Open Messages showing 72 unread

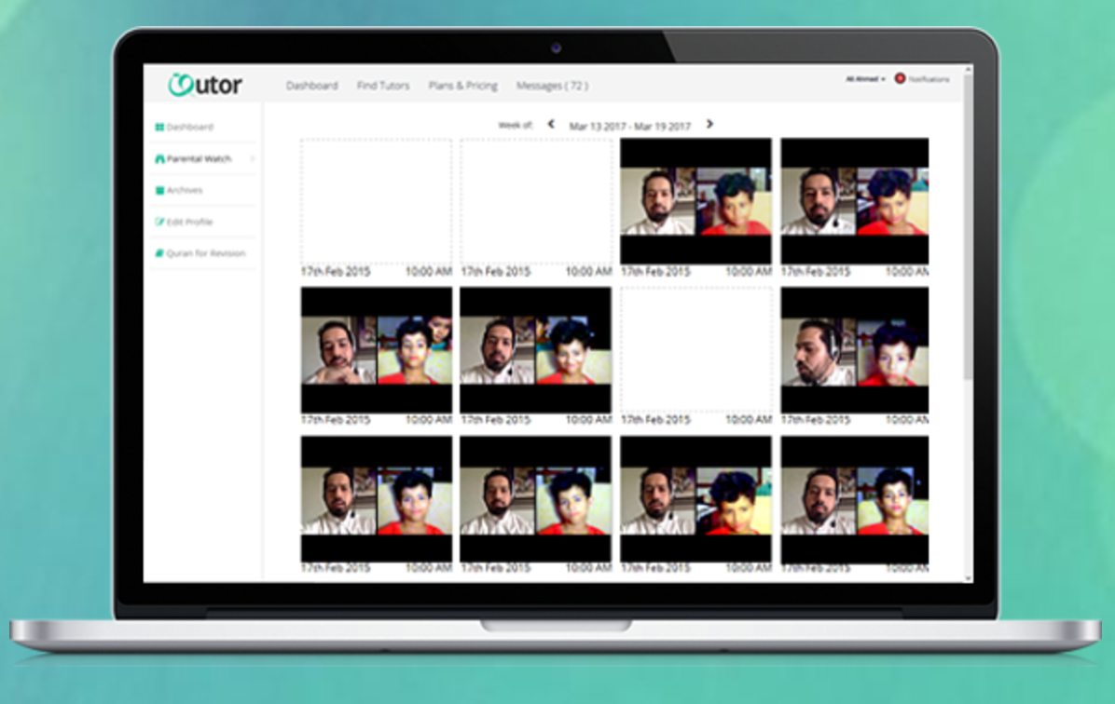pos(552,85)
